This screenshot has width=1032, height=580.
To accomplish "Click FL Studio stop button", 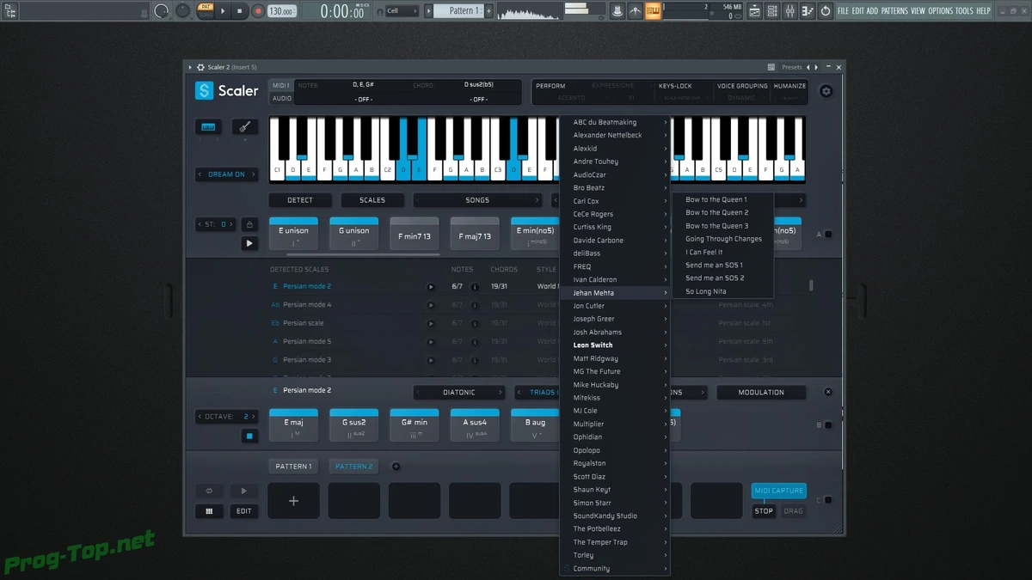I will pyautogui.click(x=240, y=11).
